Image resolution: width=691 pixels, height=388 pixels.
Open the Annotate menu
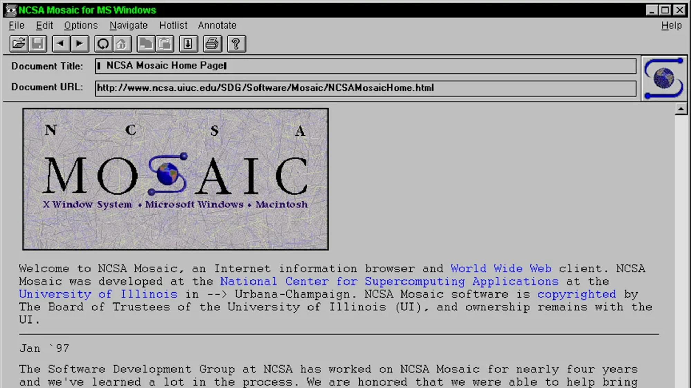(x=217, y=25)
